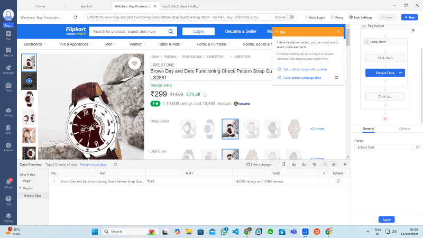The height and width of the screenshot is (238, 423).
Task: Collapse the Loop Item workflow block
Action: click(367, 41)
